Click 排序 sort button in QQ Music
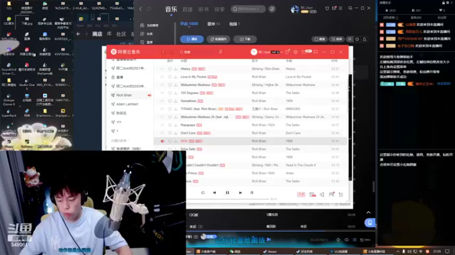The image size is (455, 255). 337,39
